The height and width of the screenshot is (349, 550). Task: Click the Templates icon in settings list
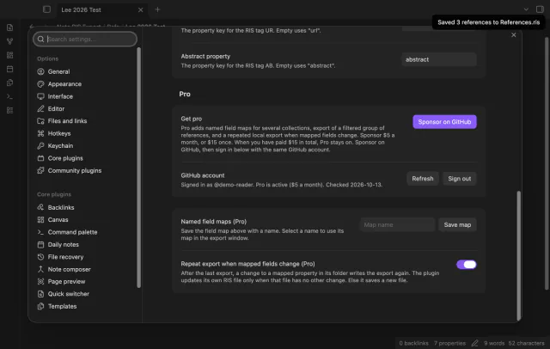click(x=40, y=306)
